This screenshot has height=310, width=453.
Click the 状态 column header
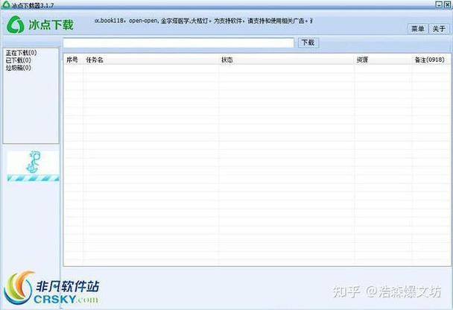click(x=227, y=60)
